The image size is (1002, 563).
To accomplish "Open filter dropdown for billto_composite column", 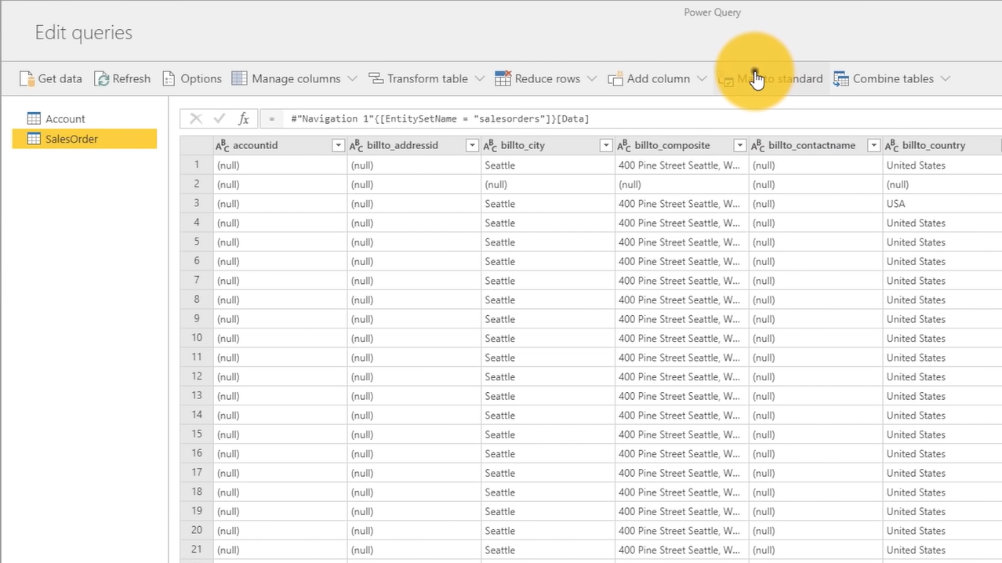I will (739, 146).
